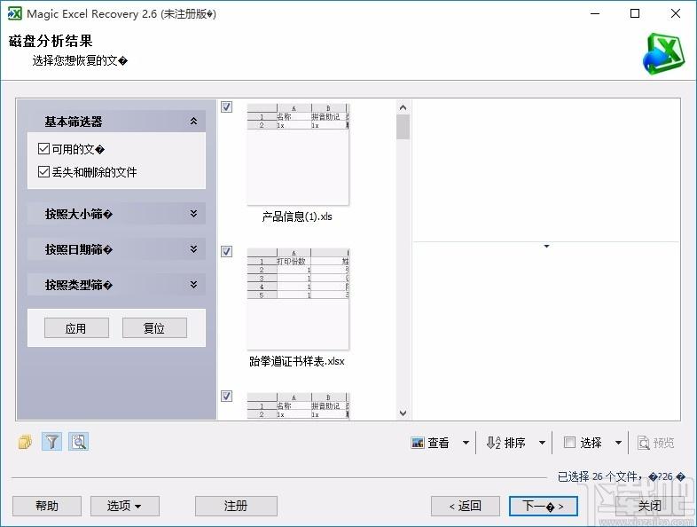Click the magnifier search files icon

(79, 442)
